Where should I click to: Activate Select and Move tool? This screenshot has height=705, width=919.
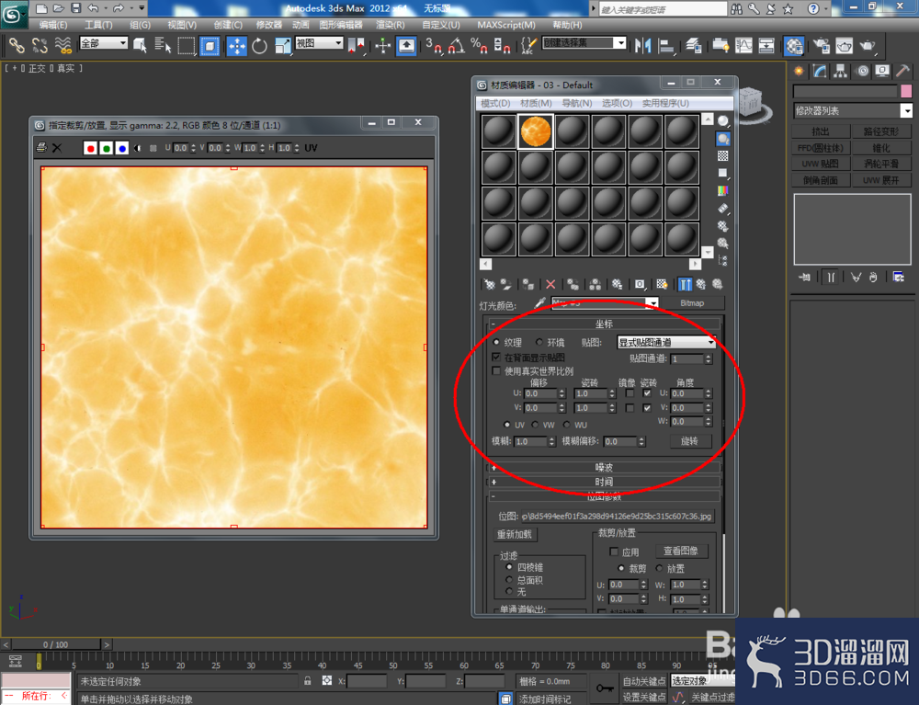(x=236, y=46)
